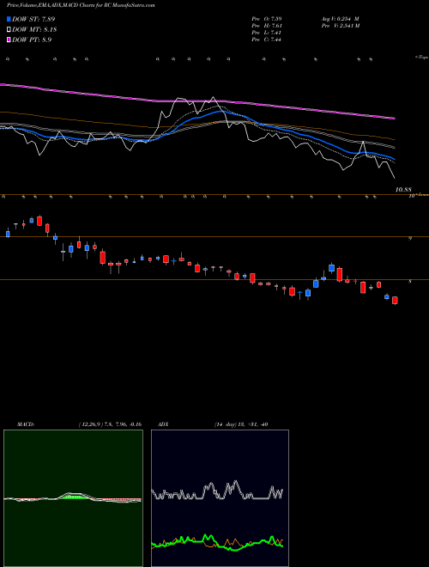Click the last red candlestick on the right
Image resolution: width=429 pixels, height=567 pixels.
point(395,301)
